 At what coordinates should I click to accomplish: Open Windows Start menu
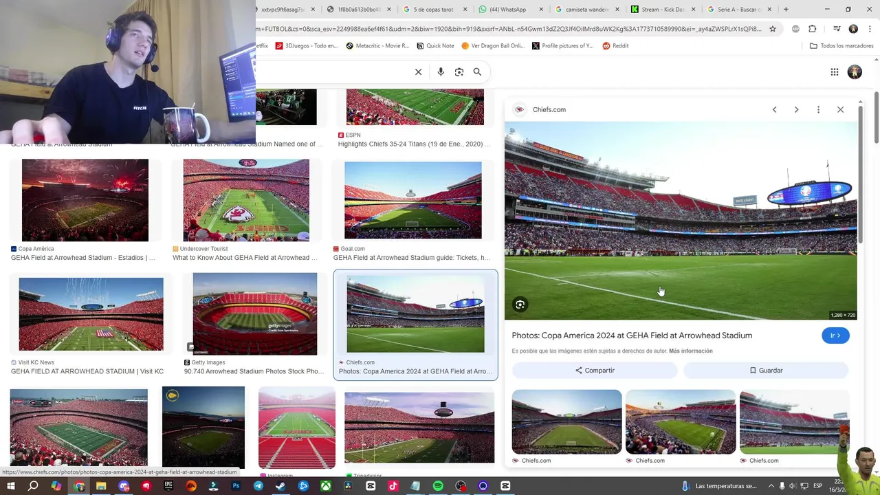pyautogui.click(x=11, y=486)
